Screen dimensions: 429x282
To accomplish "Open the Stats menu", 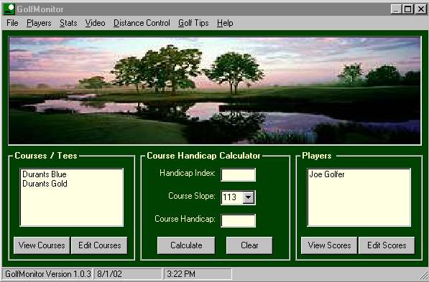I will (x=68, y=23).
